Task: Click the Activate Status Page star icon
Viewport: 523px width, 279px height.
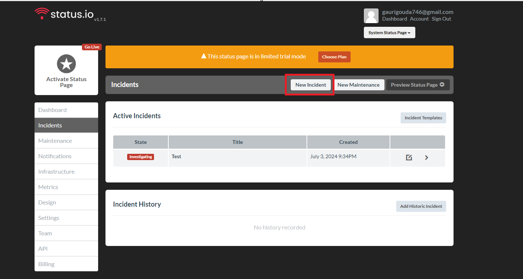Action: [x=66, y=64]
